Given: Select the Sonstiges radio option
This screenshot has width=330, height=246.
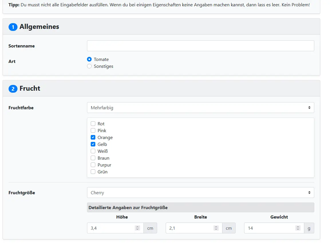Looking at the screenshot, I should [89, 66].
